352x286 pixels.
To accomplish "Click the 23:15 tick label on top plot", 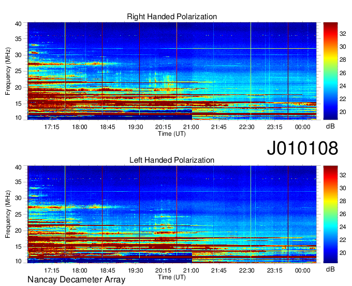I will [274, 127].
